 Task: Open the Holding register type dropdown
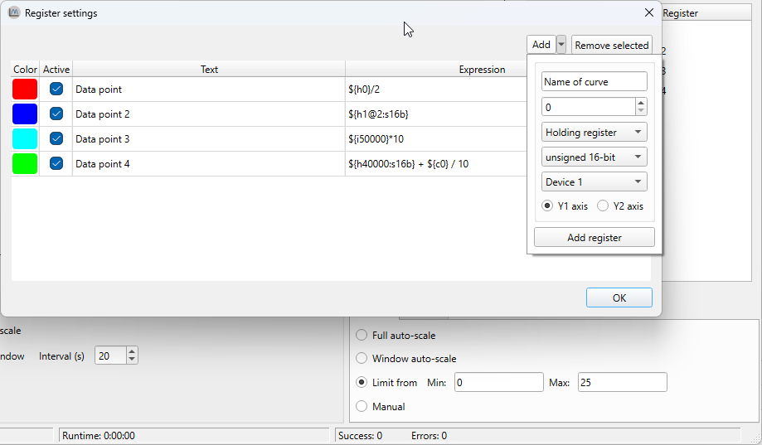pyautogui.click(x=595, y=132)
